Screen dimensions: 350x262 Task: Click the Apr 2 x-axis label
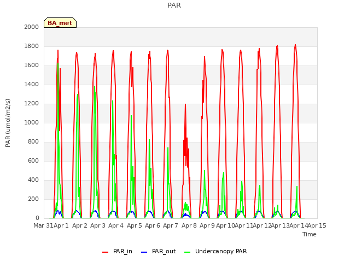pos(80,225)
